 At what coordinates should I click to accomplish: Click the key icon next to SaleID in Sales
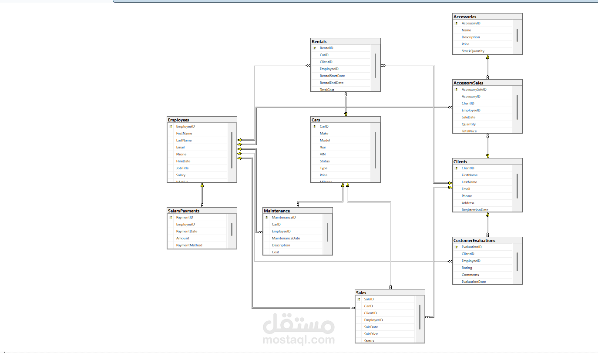(359, 299)
